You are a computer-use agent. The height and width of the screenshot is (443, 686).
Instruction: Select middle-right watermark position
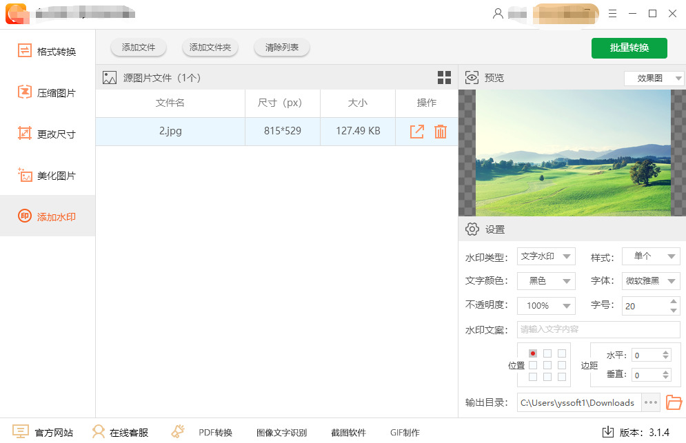[562, 365]
